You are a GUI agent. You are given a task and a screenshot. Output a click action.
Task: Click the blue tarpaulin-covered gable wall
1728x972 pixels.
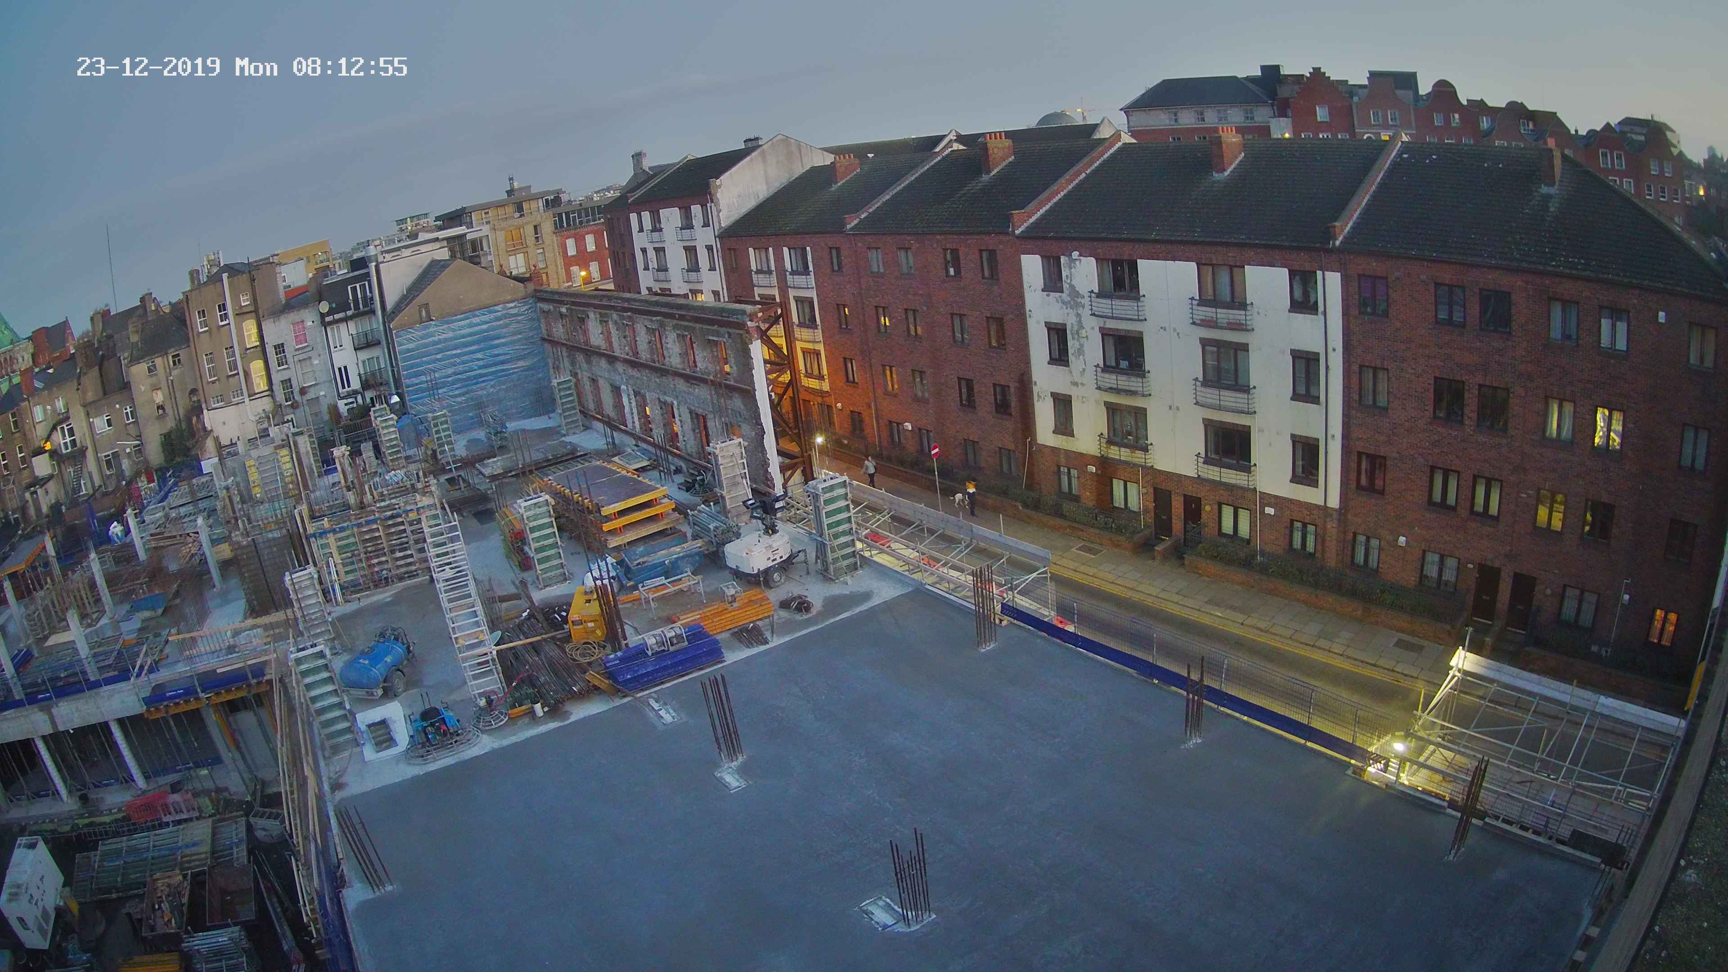pos(471,359)
